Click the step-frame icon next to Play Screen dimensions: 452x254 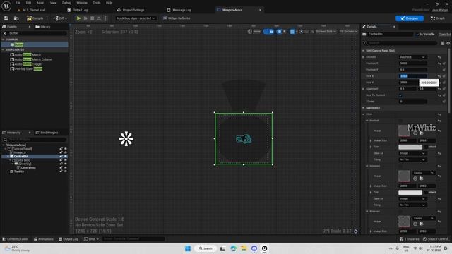[85, 18]
